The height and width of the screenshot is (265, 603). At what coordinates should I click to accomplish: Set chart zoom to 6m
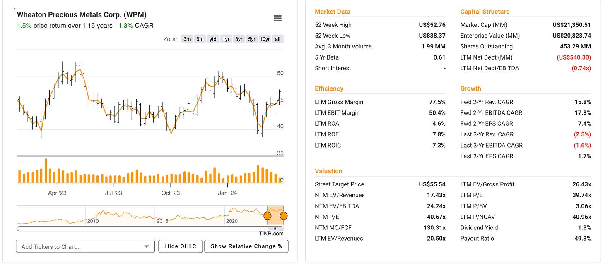[200, 39]
